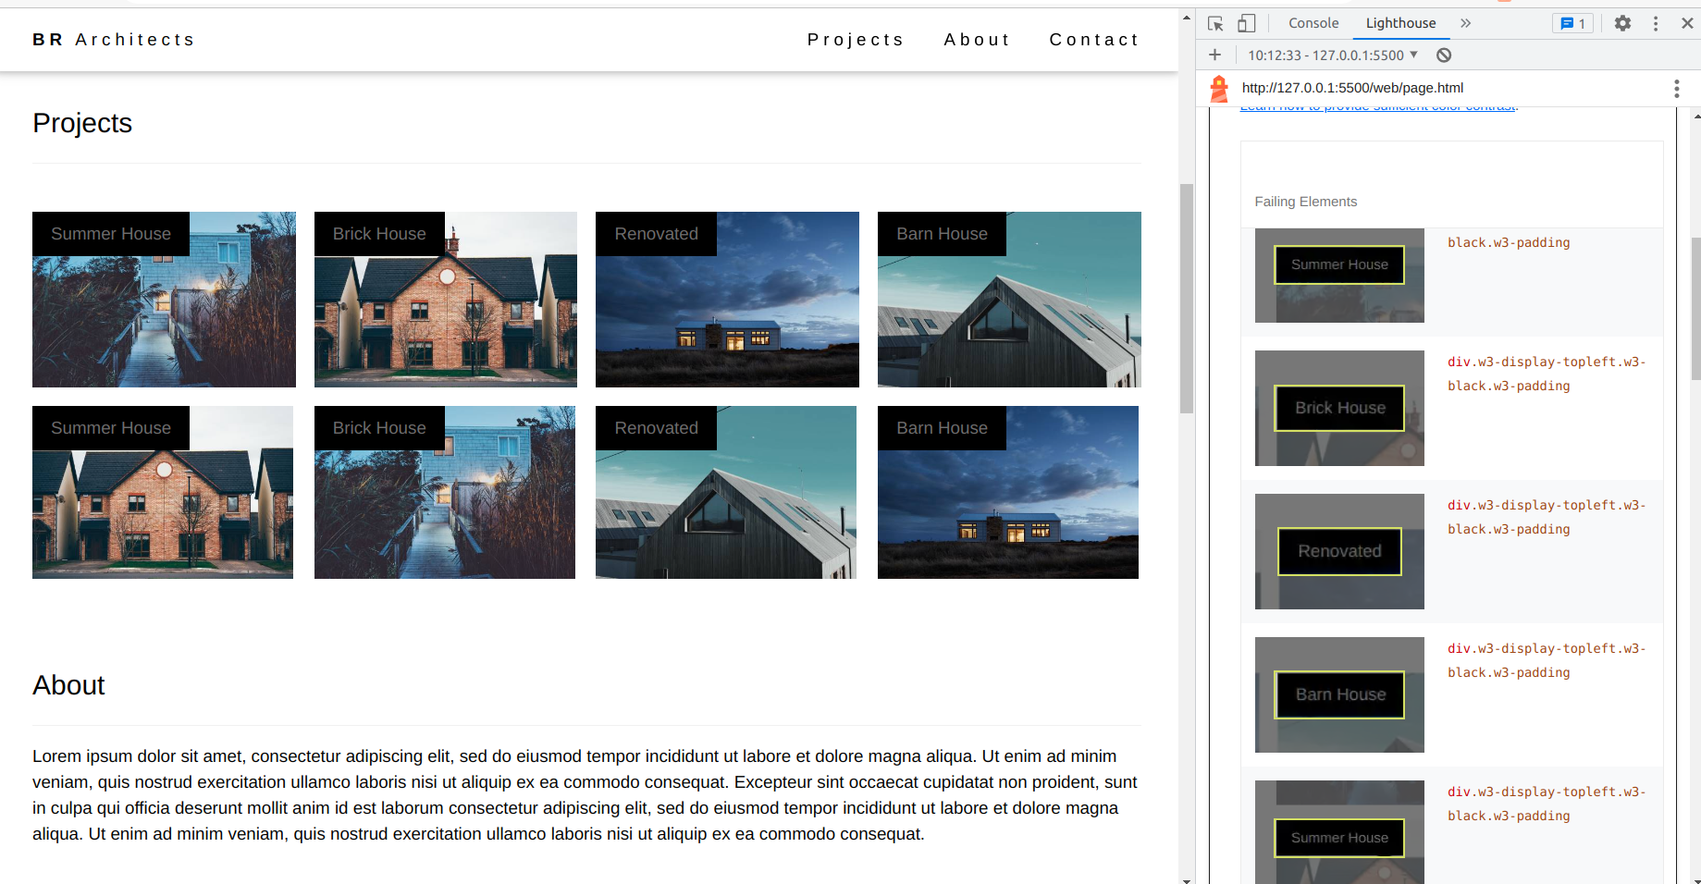This screenshot has height=884, width=1701.
Task: Click the lighthouse logo next to the URL
Action: coord(1219,88)
